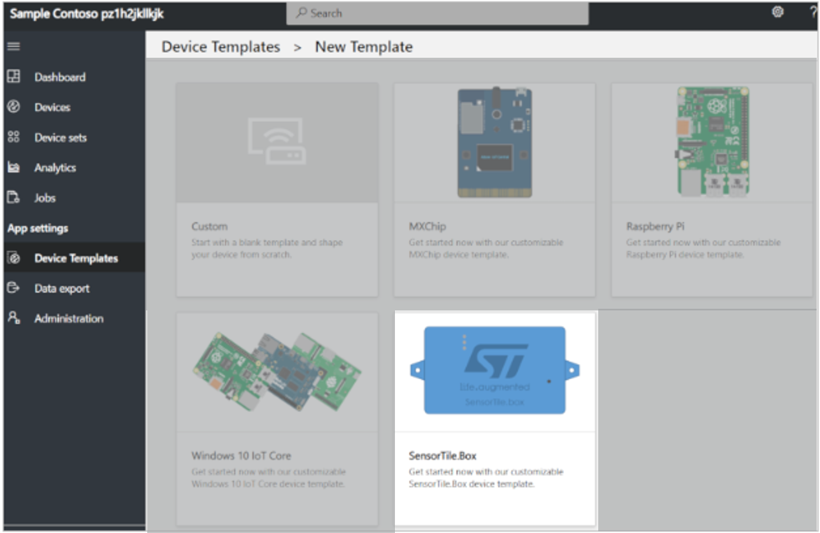The image size is (820, 533).
Task: Click the Data export icon
Action: 13,288
